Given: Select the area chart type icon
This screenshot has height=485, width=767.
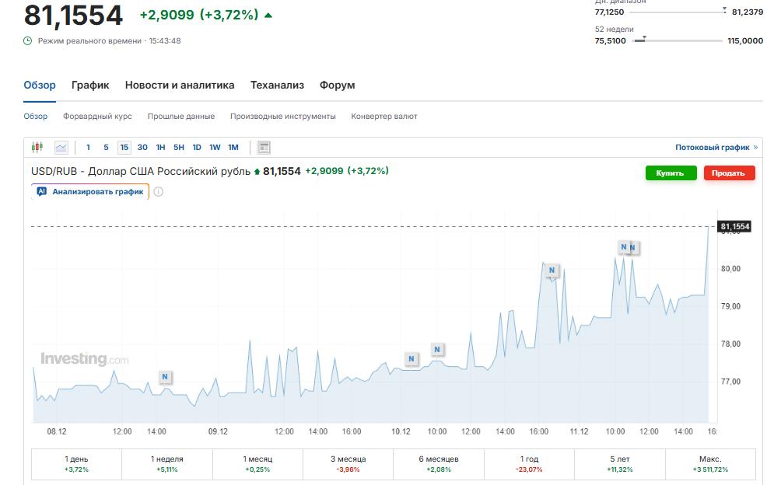Looking at the screenshot, I should coord(61,147).
